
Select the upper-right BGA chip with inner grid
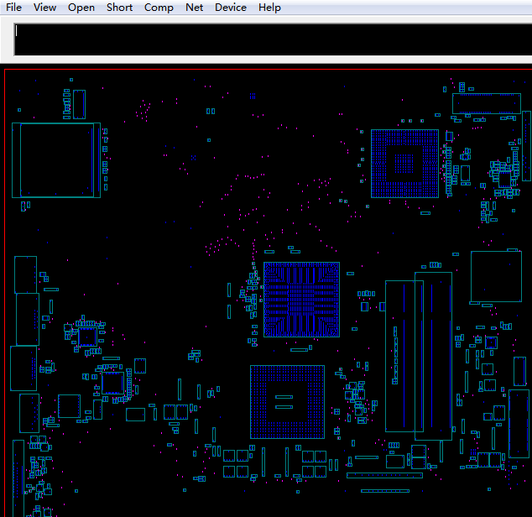pyautogui.click(x=404, y=164)
